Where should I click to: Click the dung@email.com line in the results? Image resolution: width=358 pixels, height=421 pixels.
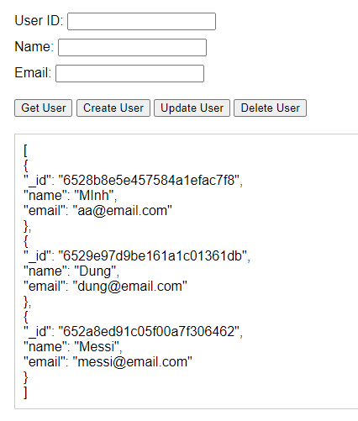pos(105,287)
